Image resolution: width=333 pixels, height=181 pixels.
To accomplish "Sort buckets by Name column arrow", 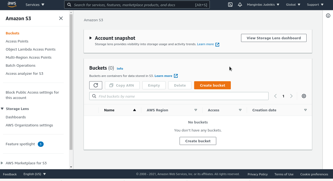I will coord(135,110).
